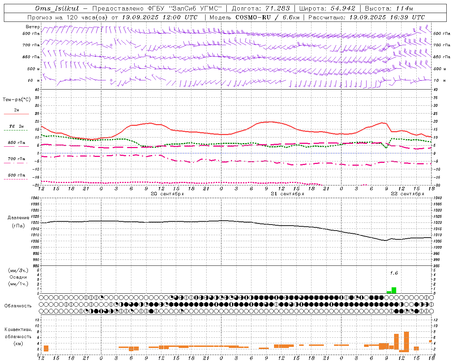Select the 500 гПа temperature legend entry

(17, 175)
